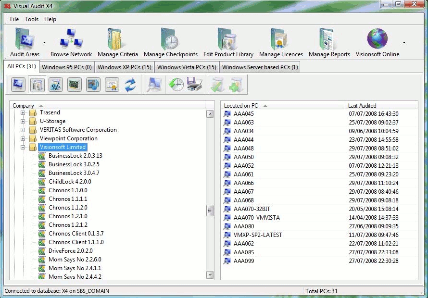Viewport: 428px width, 298px height.
Task: Switch to the All PCs (31) tab
Action: point(22,67)
